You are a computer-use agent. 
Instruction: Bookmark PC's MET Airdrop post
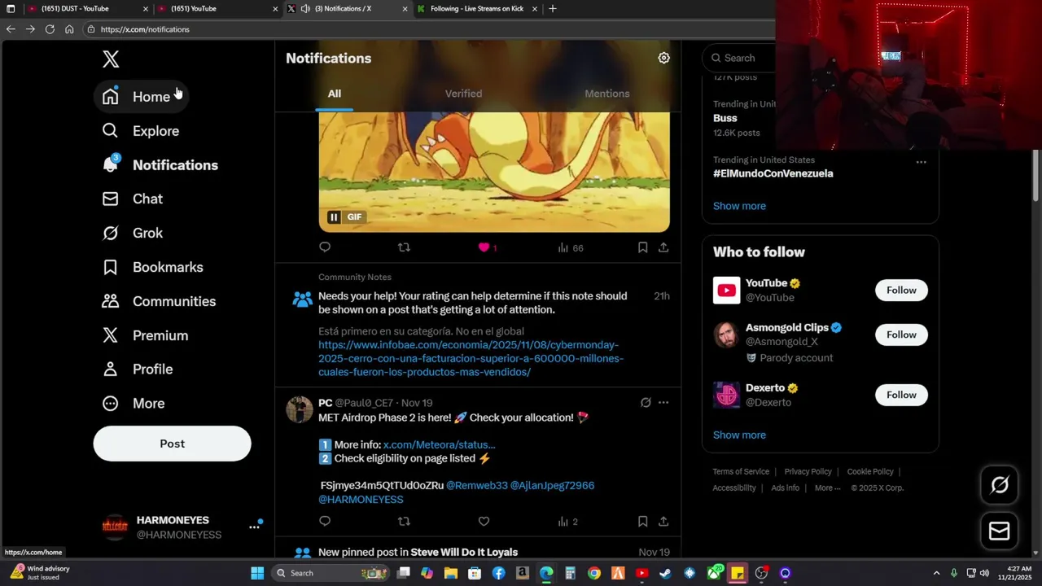coord(642,522)
